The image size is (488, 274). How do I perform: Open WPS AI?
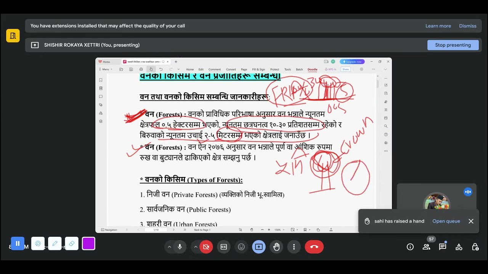tap(331, 69)
